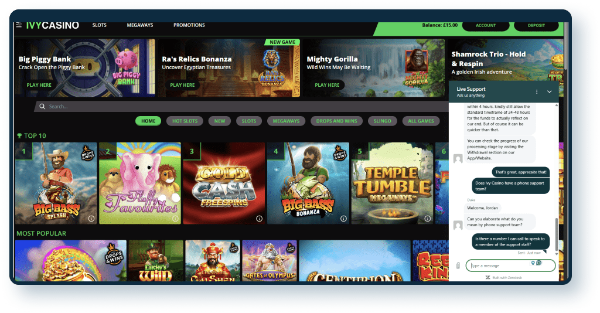The width and height of the screenshot is (600, 313).
Task: Open the Live Support options menu (three dots)
Action: (x=537, y=92)
